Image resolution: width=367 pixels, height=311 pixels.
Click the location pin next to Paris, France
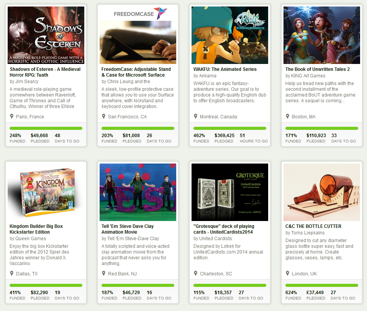click(12, 116)
